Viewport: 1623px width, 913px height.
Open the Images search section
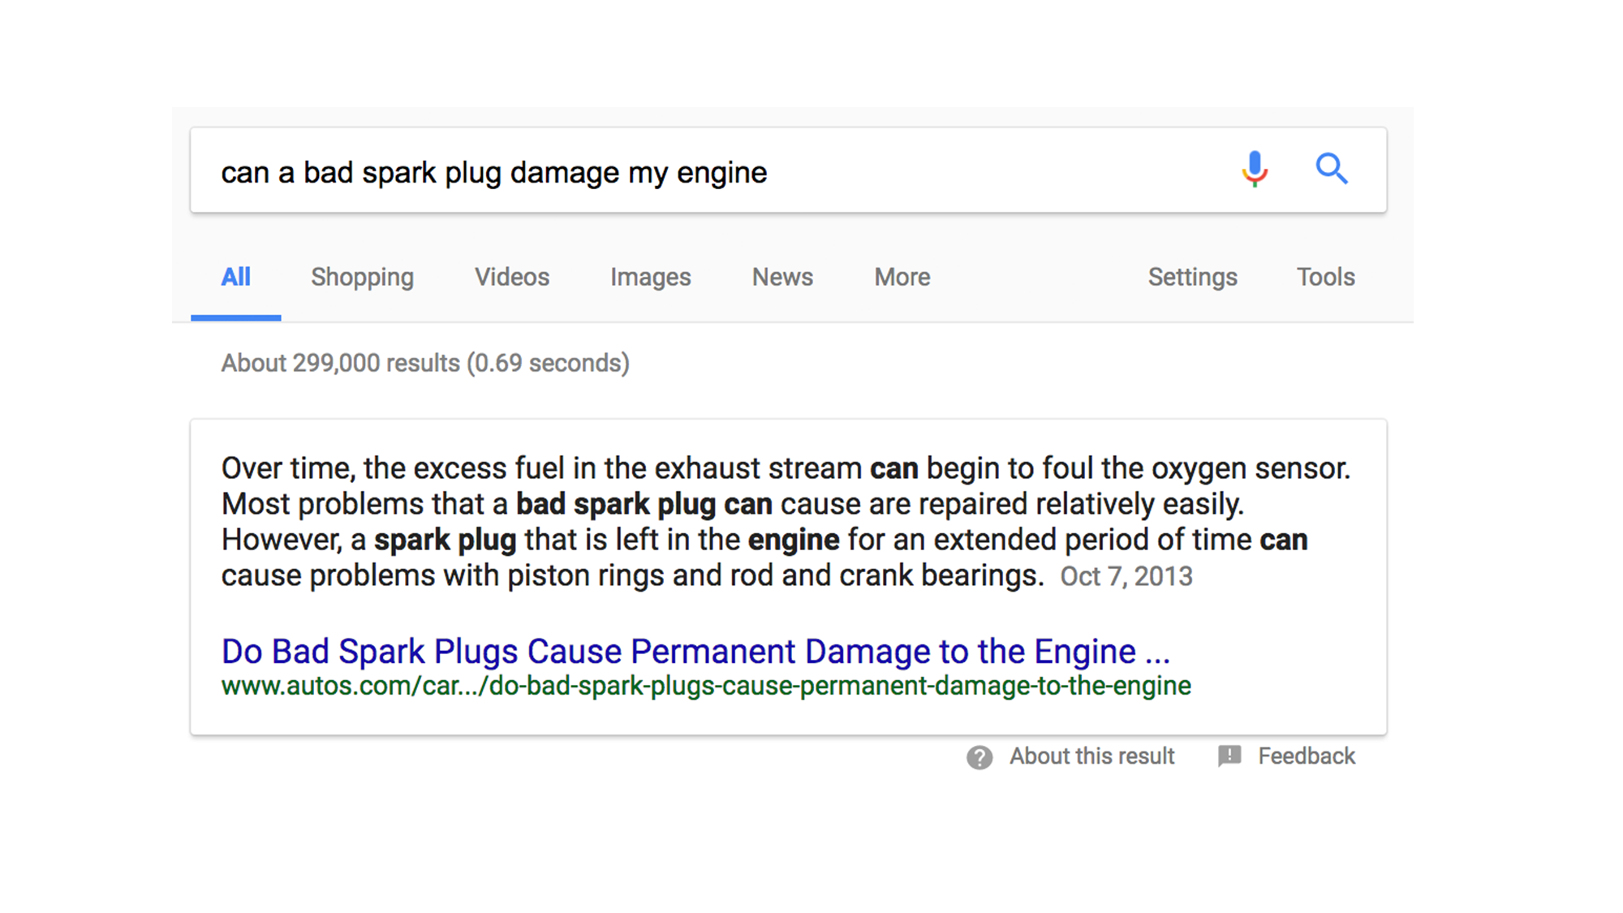point(649,277)
